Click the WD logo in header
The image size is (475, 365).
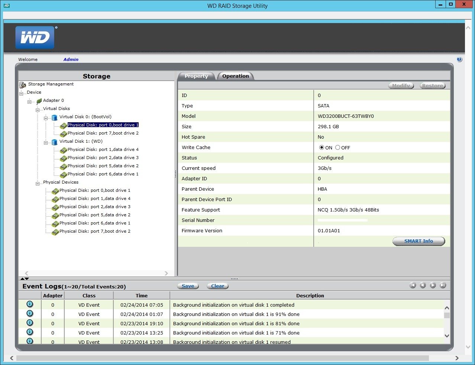(x=35, y=38)
